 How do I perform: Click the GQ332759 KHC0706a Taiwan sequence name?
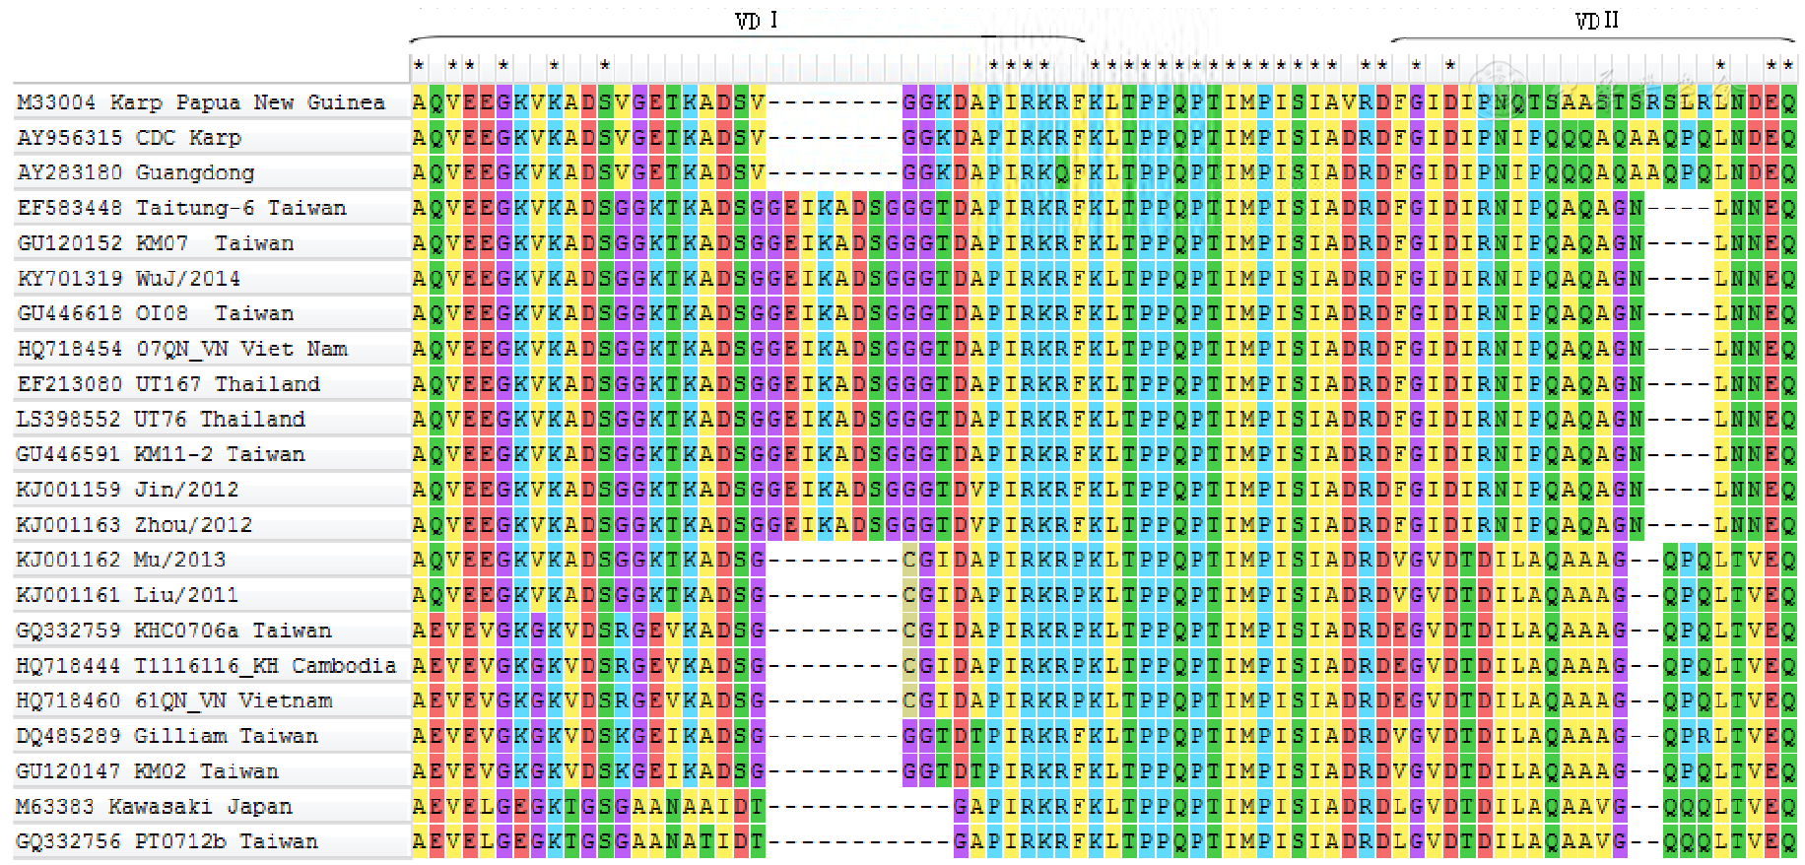pos(174,631)
